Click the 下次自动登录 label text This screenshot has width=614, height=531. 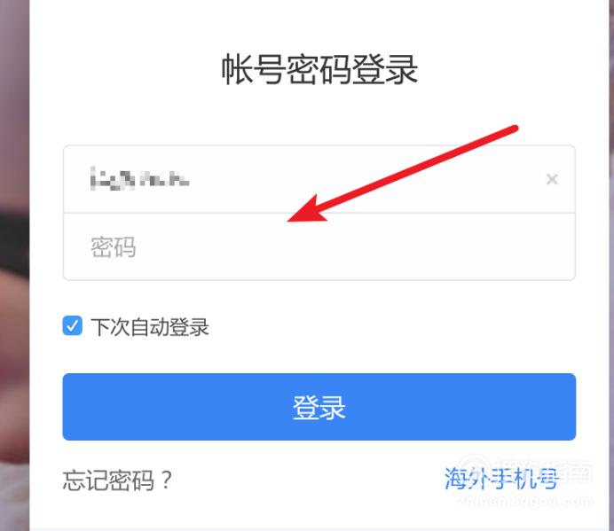coord(150,327)
